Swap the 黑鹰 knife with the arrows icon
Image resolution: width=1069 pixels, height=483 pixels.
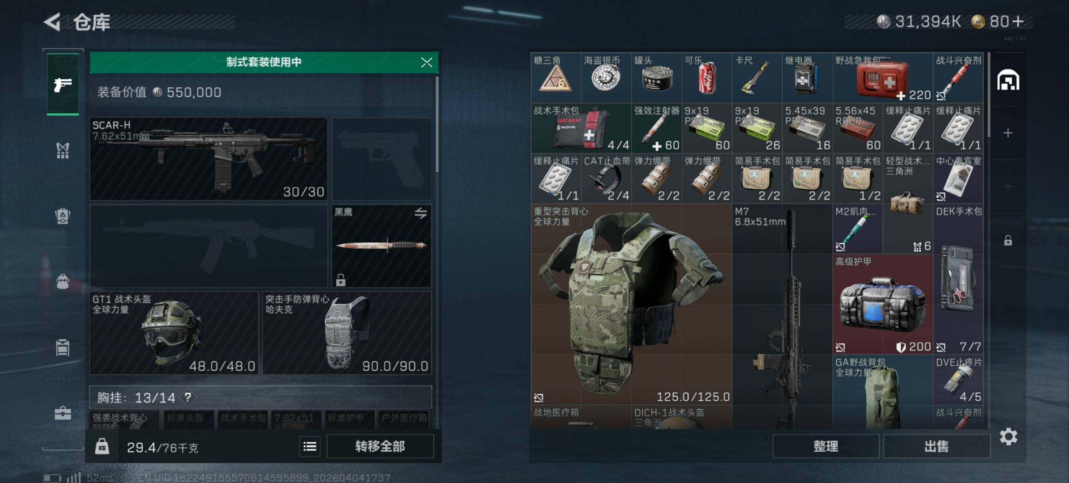pyautogui.click(x=420, y=213)
